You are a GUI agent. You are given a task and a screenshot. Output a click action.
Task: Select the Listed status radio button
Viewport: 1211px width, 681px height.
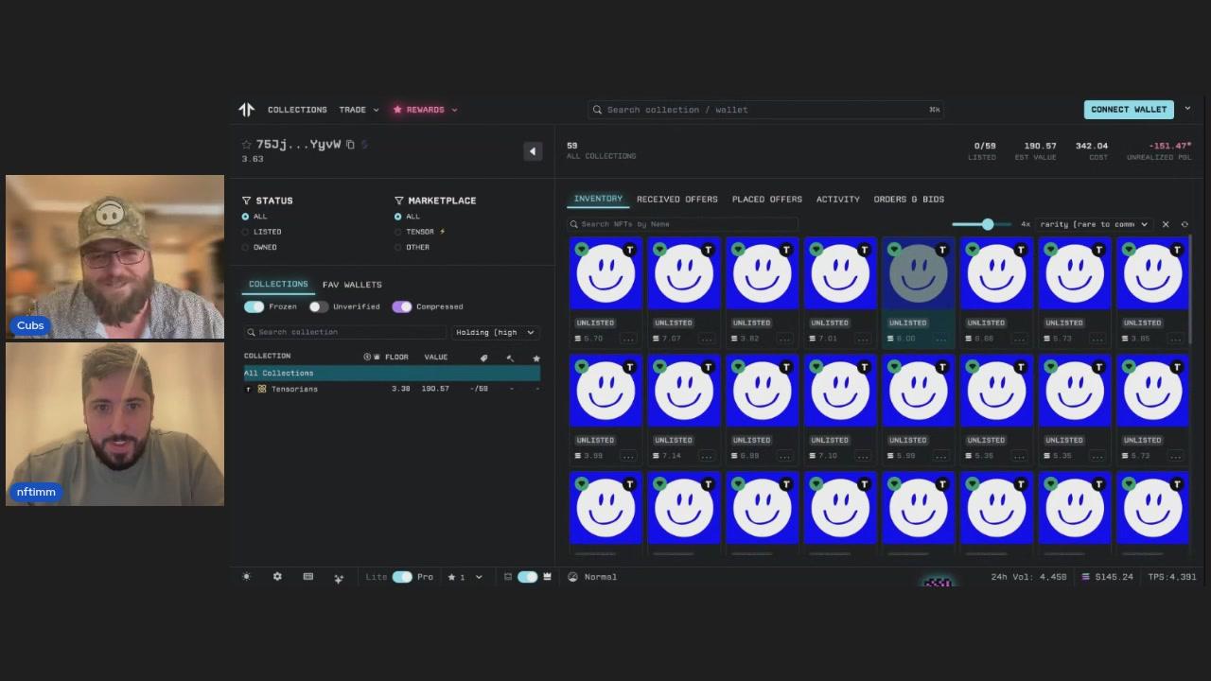pyautogui.click(x=246, y=232)
